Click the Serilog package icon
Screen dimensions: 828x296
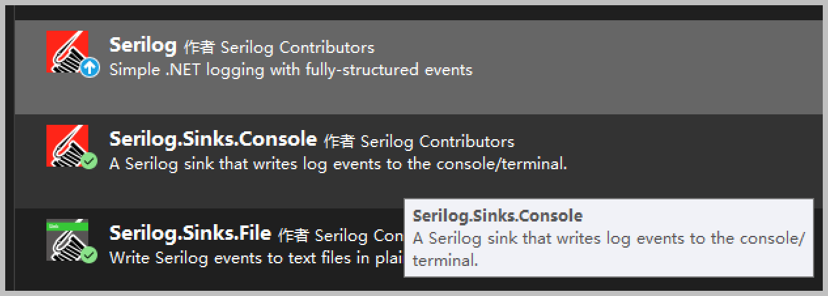67,51
